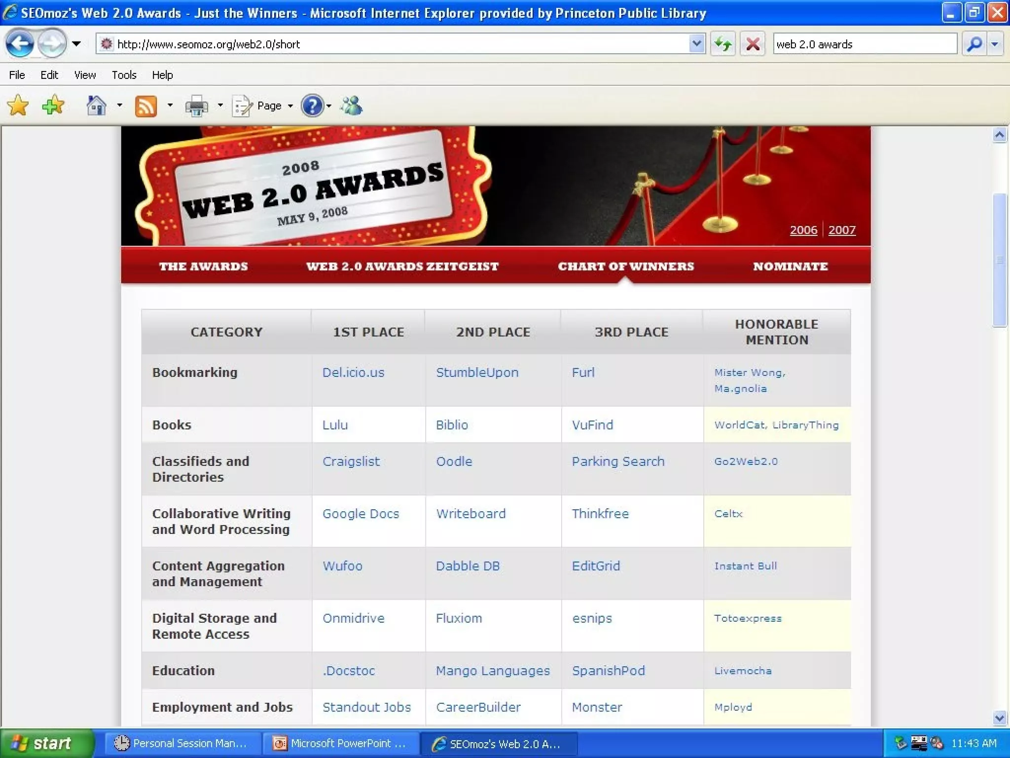Follow the 2007 awards link

[x=842, y=230]
